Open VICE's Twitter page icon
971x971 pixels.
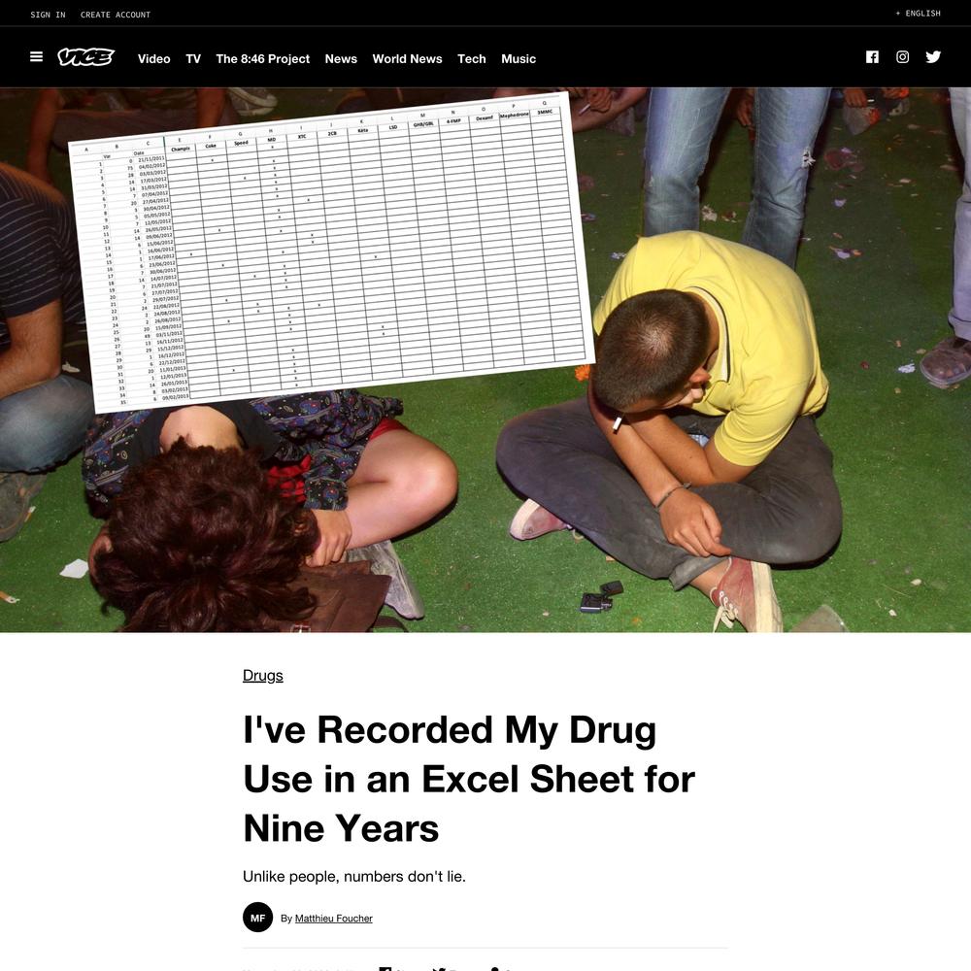pos(933,57)
